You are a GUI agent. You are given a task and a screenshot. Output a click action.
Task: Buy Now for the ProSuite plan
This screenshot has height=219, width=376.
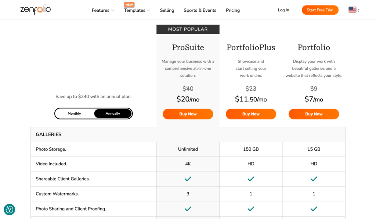188,114
